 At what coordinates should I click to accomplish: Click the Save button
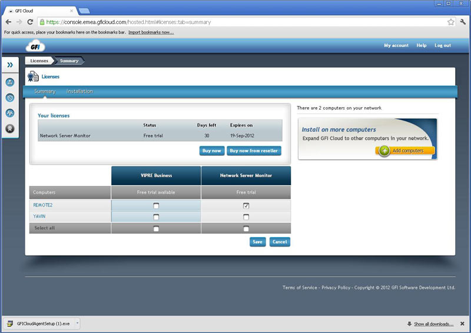[x=257, y=242]
